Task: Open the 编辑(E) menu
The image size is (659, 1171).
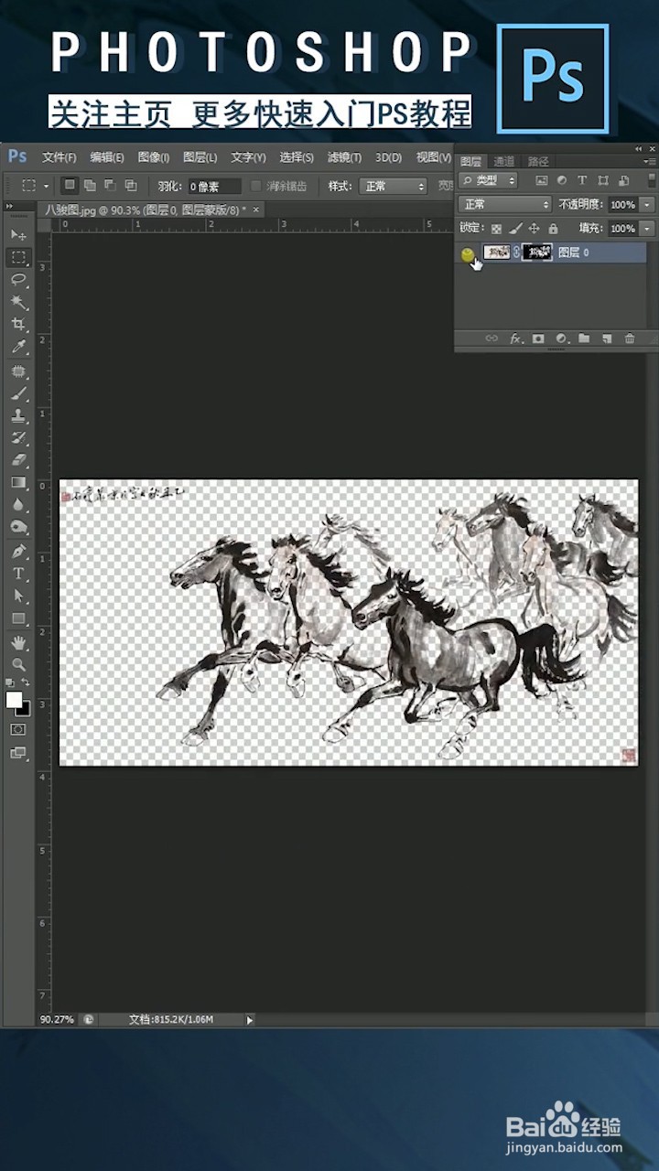Action: pyautogui.click(x=107, y=157)
